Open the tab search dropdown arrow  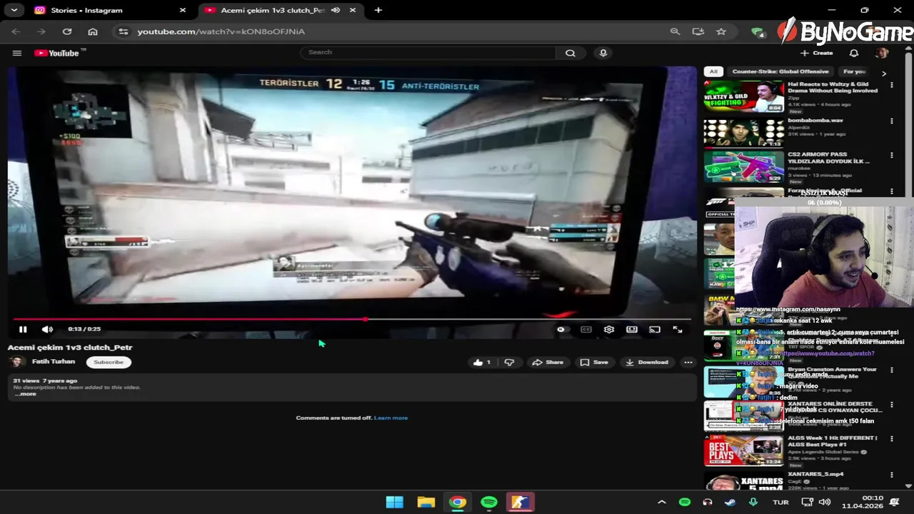(14, 10)
